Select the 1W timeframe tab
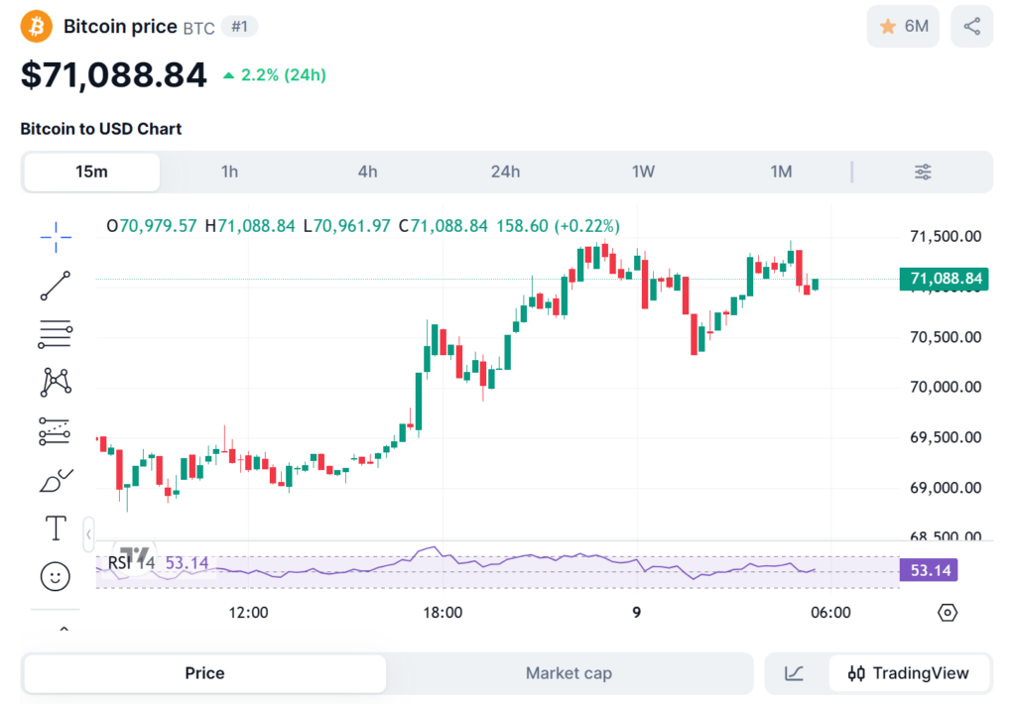Image resolution: width=1016 pixels, height=704 pixels. 643,172
